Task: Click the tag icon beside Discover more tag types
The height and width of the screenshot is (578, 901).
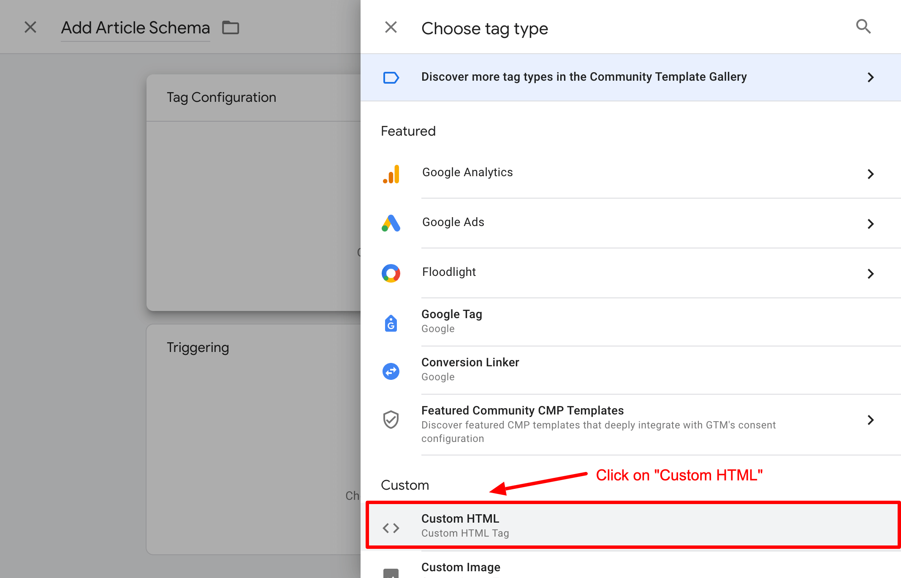Action: pos(391,77)
